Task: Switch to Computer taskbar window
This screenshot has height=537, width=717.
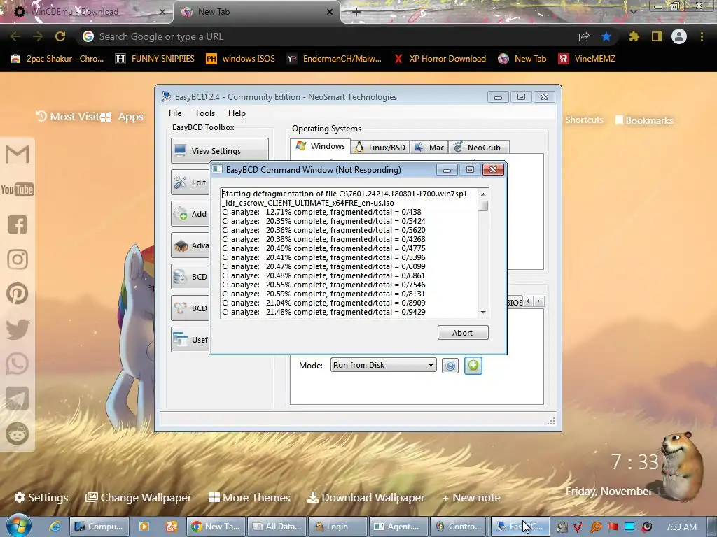Action: click(99, 527)
